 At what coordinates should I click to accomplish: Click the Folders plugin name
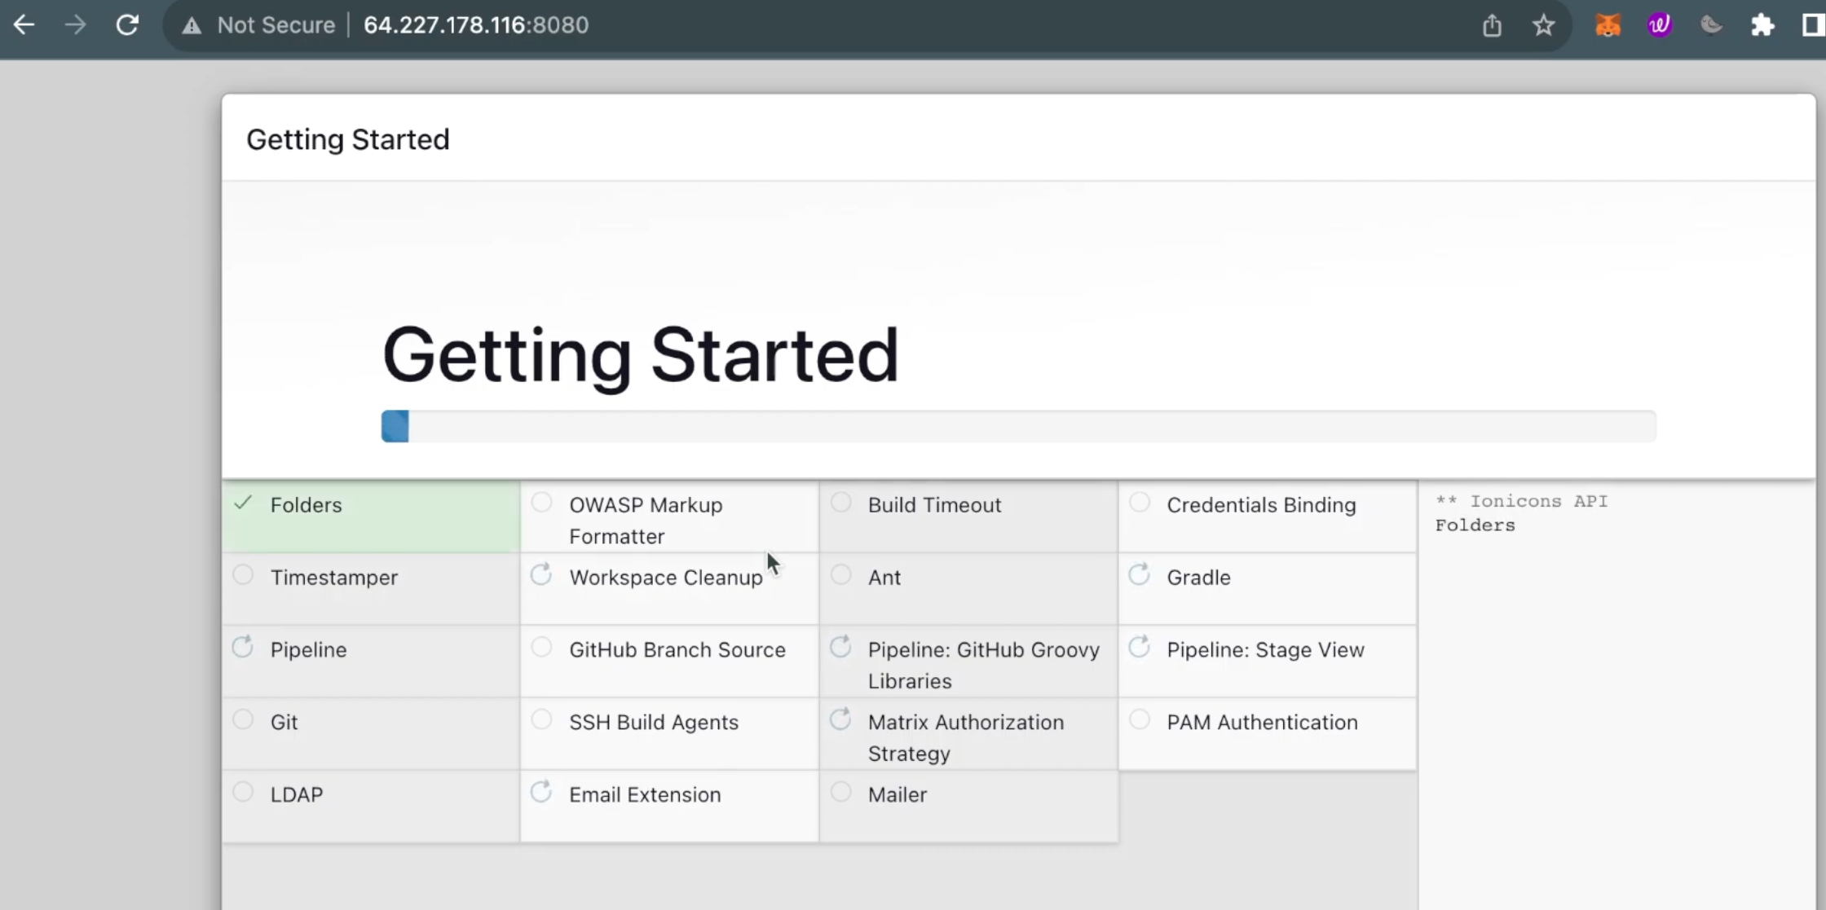click(307, 505)
